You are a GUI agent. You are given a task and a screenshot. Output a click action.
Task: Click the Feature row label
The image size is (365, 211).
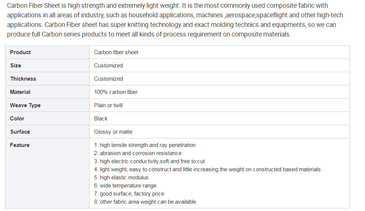point(20,145)
